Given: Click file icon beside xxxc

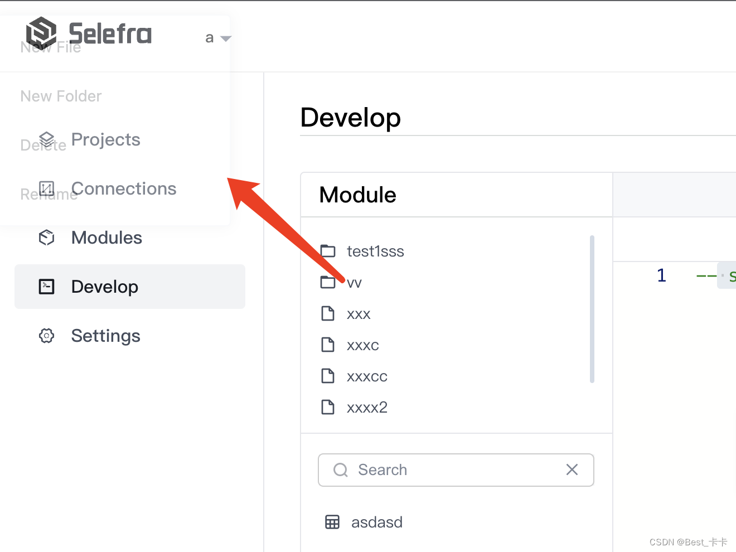Looking at the screenshot, I should [328, 345].
